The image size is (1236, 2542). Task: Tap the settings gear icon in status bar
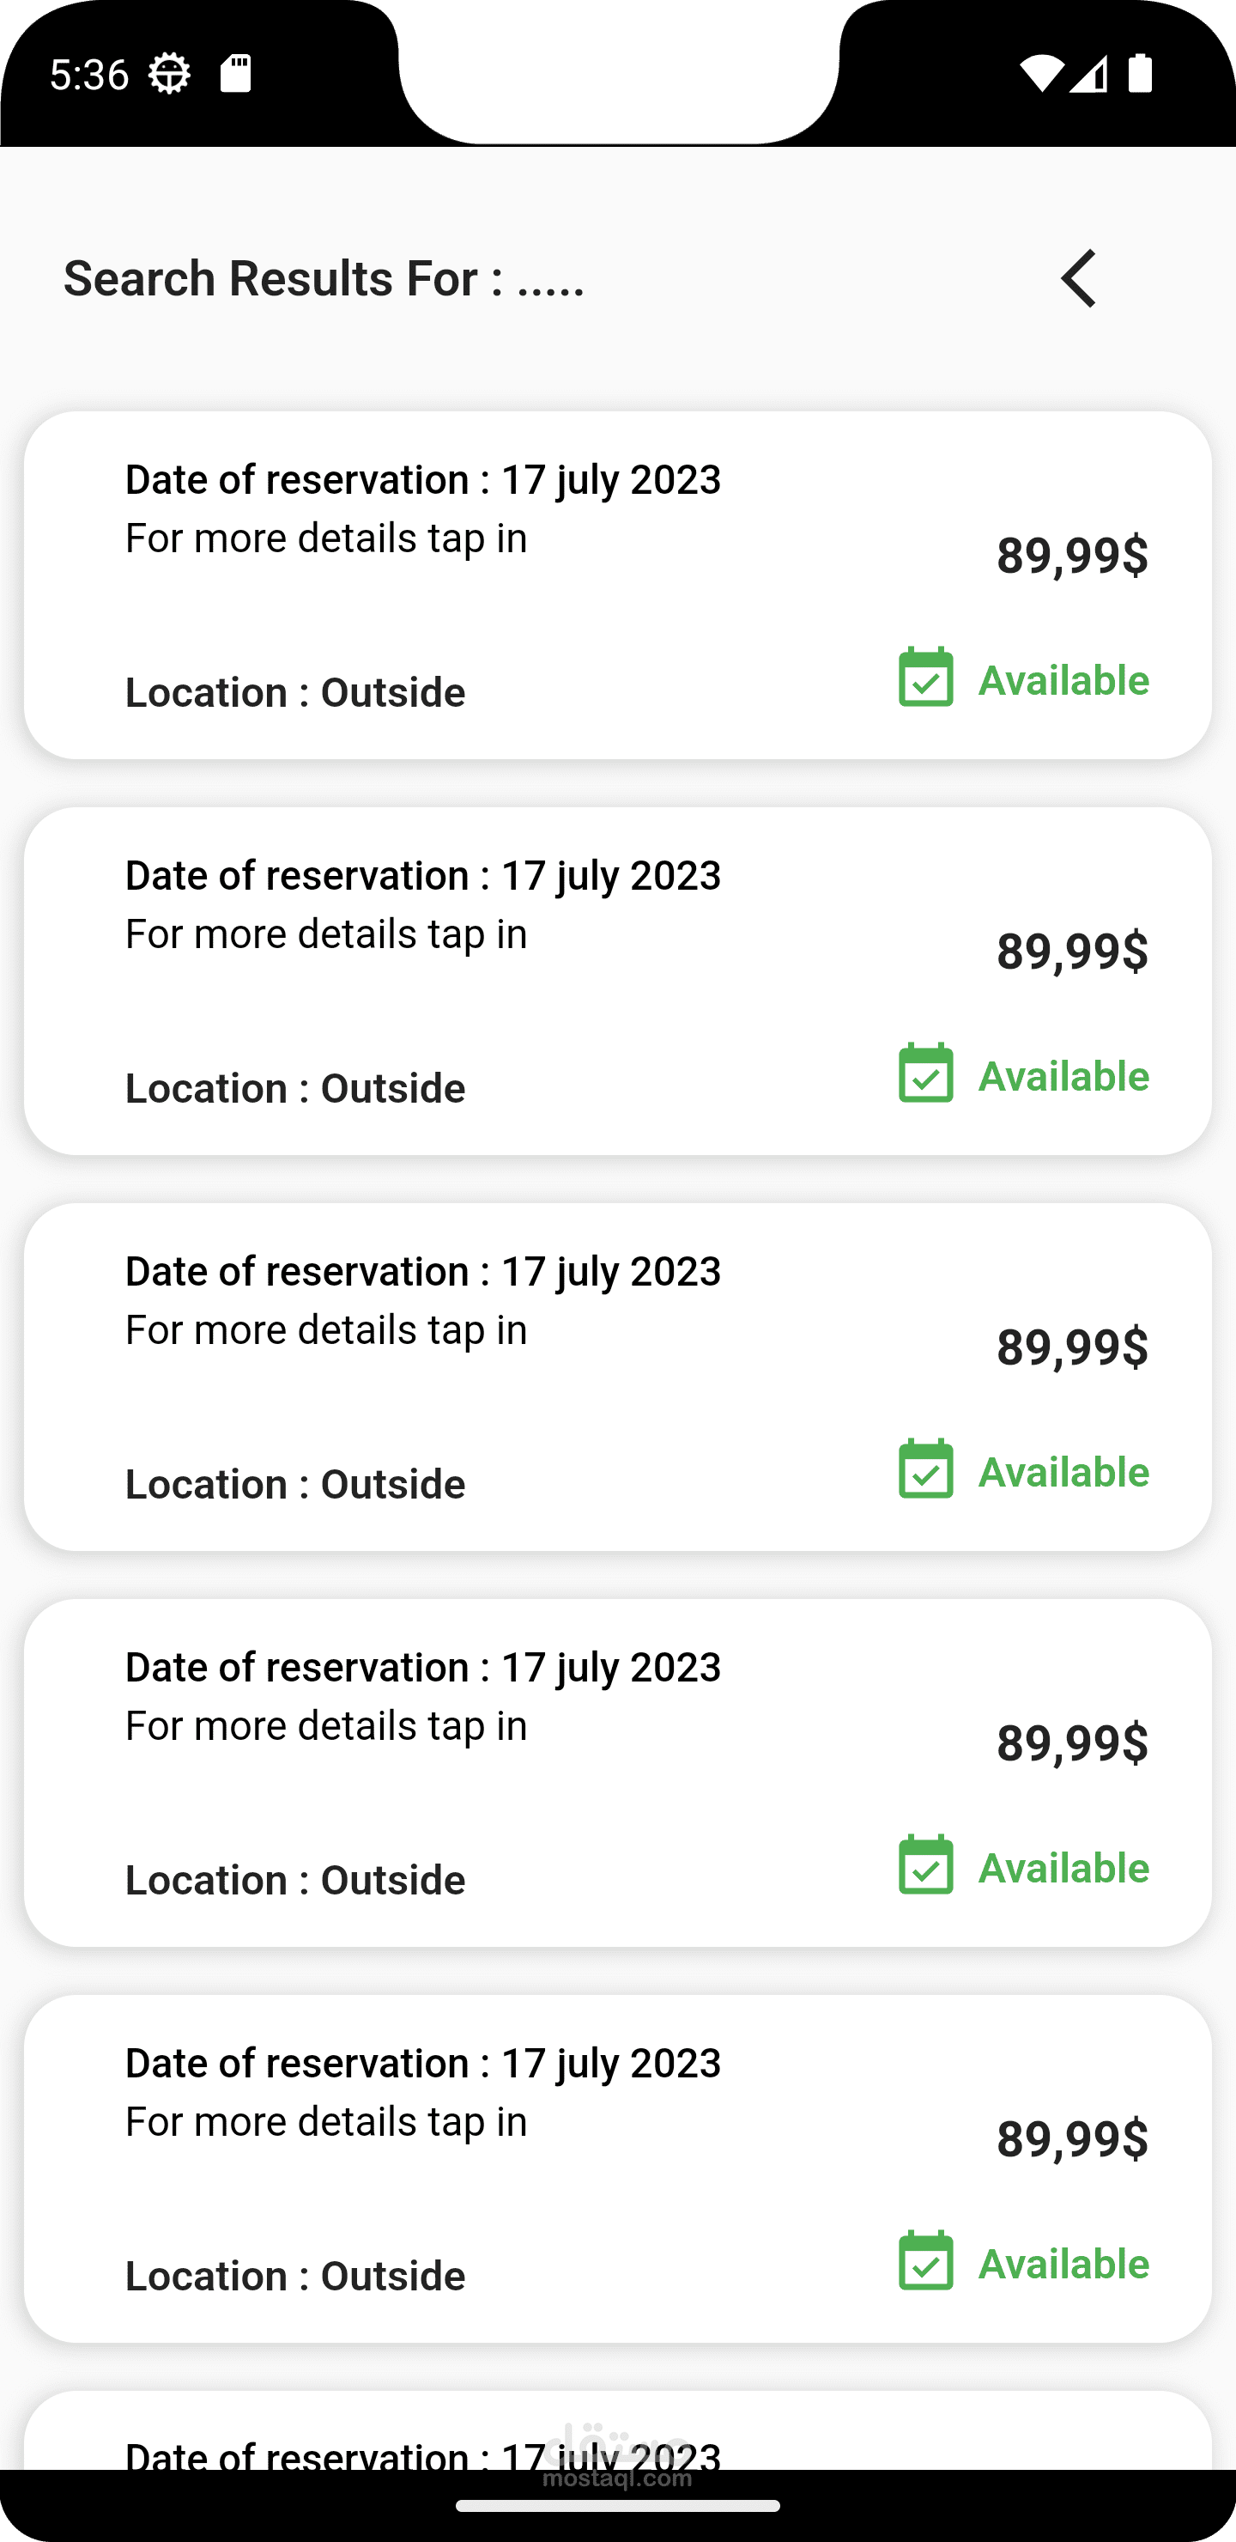(169, 74)
